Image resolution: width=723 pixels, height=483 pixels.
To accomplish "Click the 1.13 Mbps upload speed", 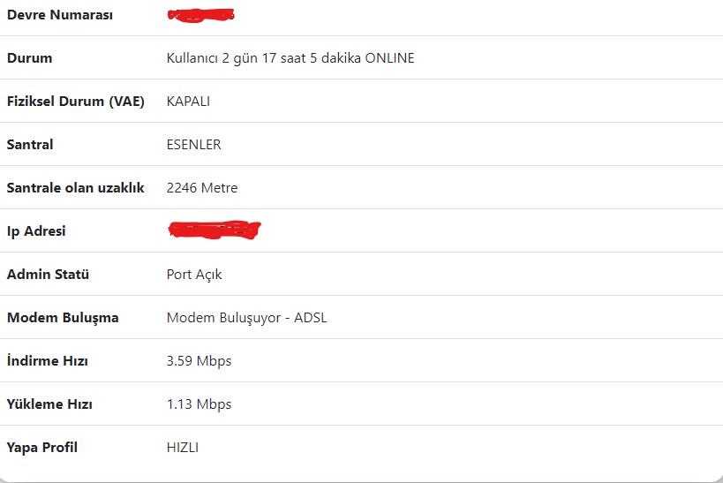I will click(199, 404).
